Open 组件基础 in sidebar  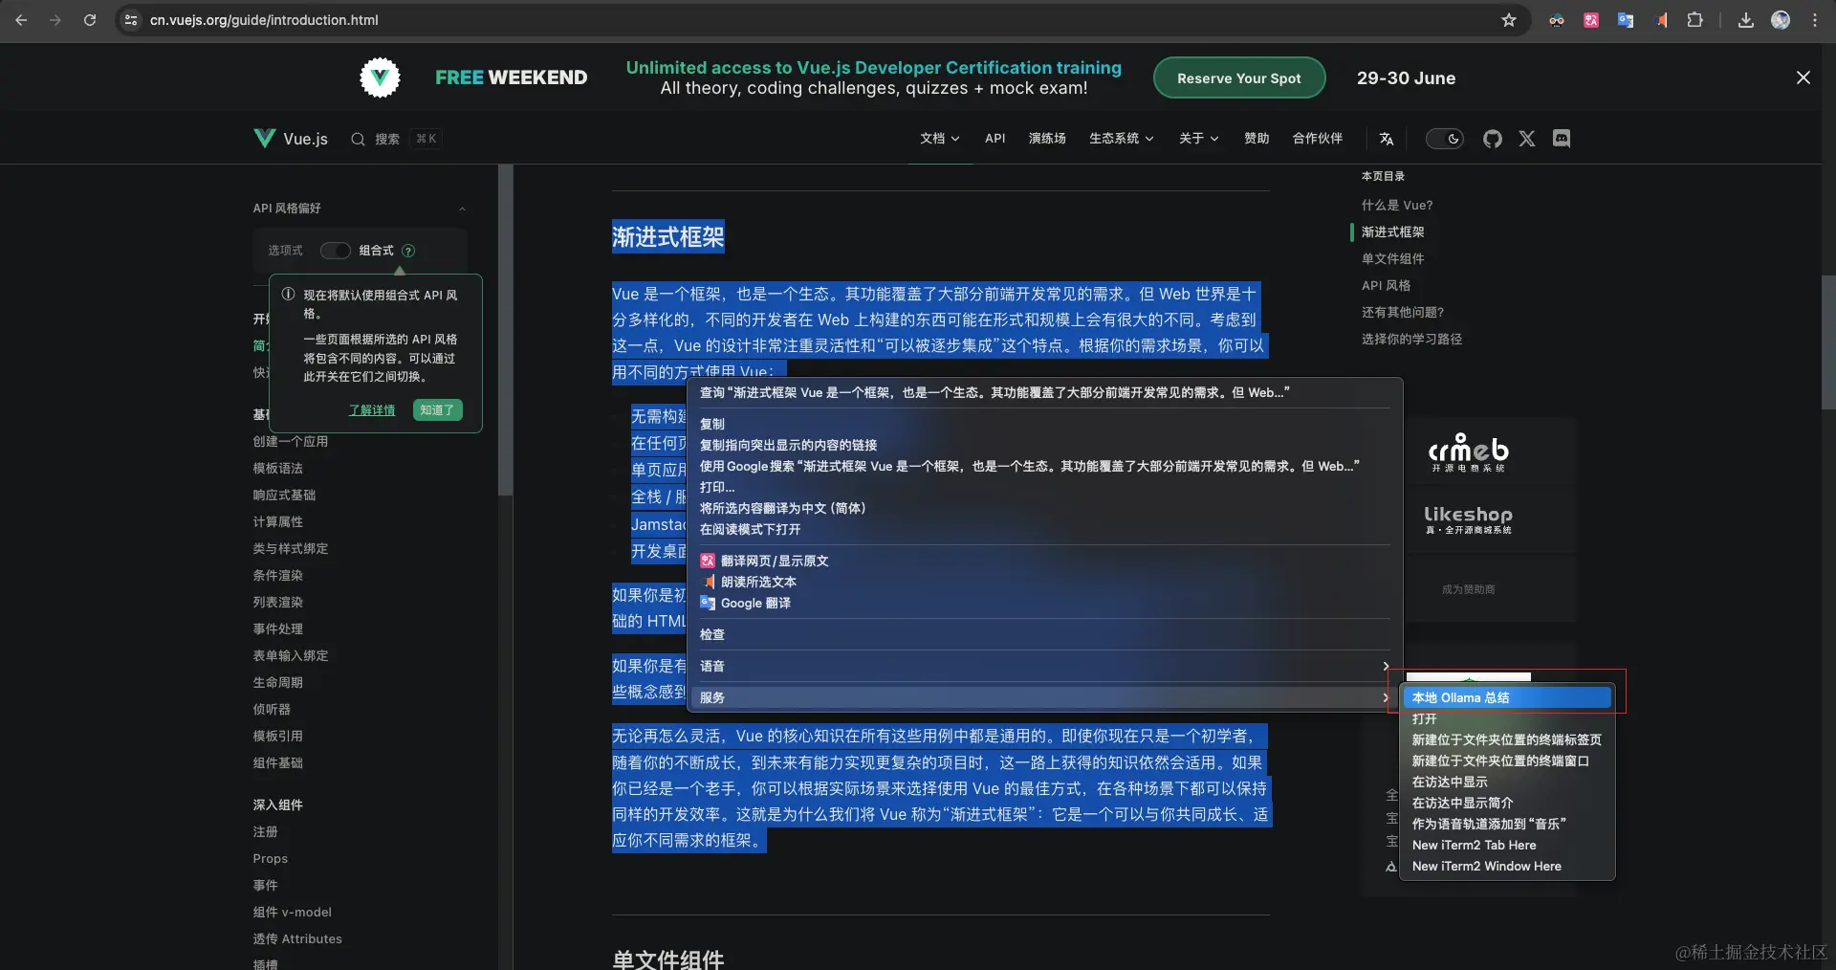277,763
